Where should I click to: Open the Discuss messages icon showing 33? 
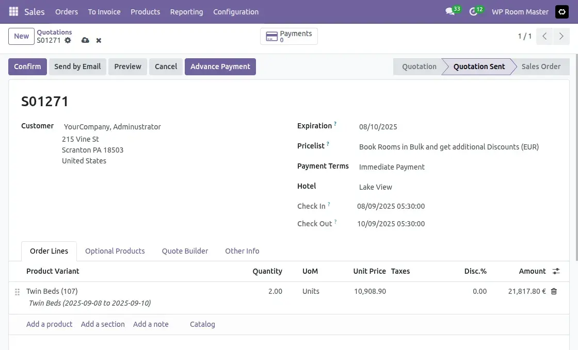(448, 11)
